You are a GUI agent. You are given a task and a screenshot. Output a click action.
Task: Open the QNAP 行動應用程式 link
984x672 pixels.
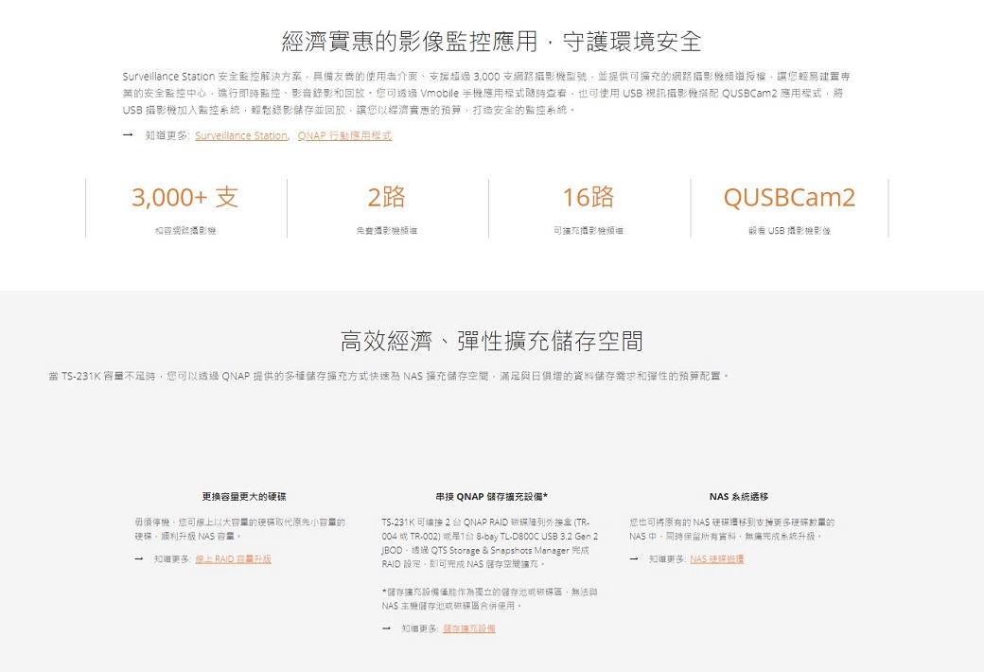(x=344, y=135)
